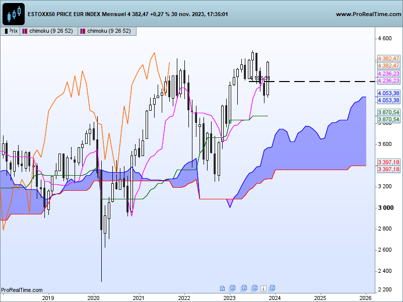Click the 2 400 price axis label
Viewport: 403px width, 302px height.
(x=385, y=271)
